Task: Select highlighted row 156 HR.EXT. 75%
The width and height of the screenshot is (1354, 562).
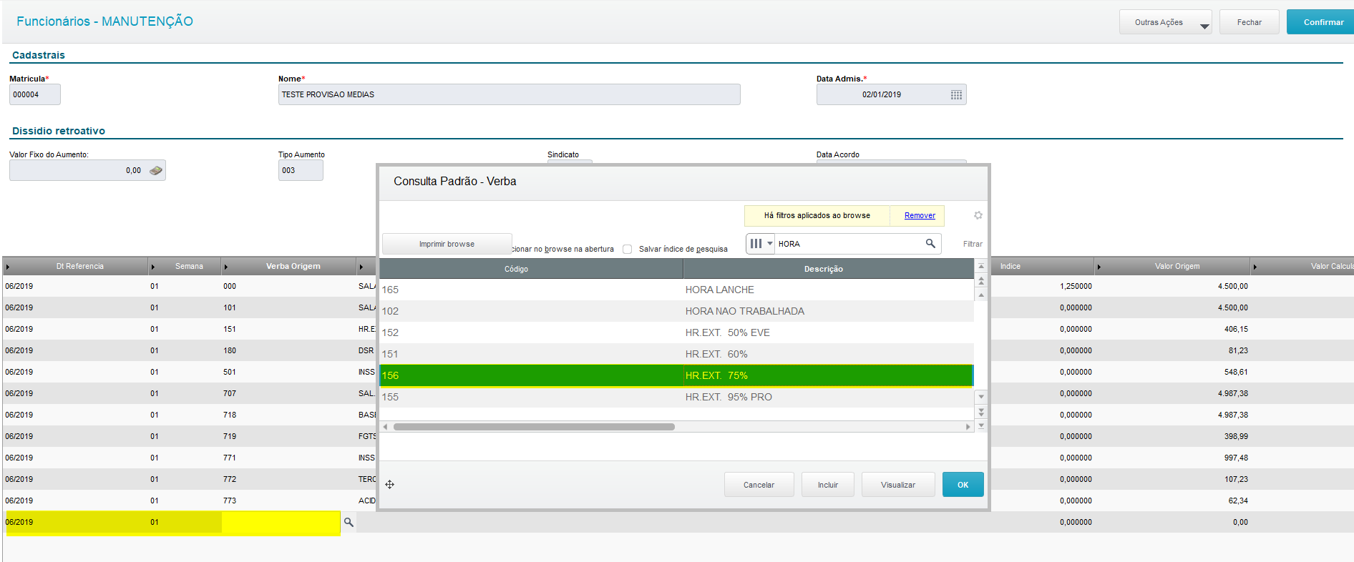Action: [676, 375]
